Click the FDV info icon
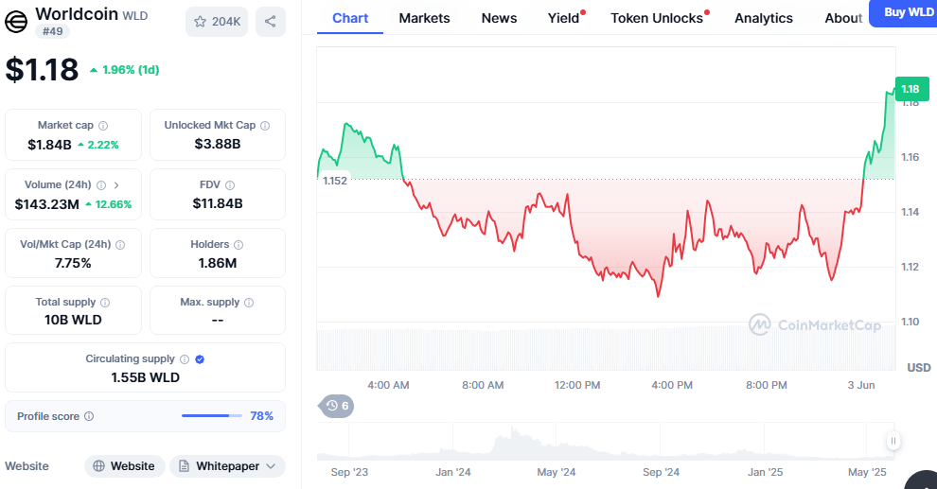This screenshot has height=489, width=937. coord(230,185)
